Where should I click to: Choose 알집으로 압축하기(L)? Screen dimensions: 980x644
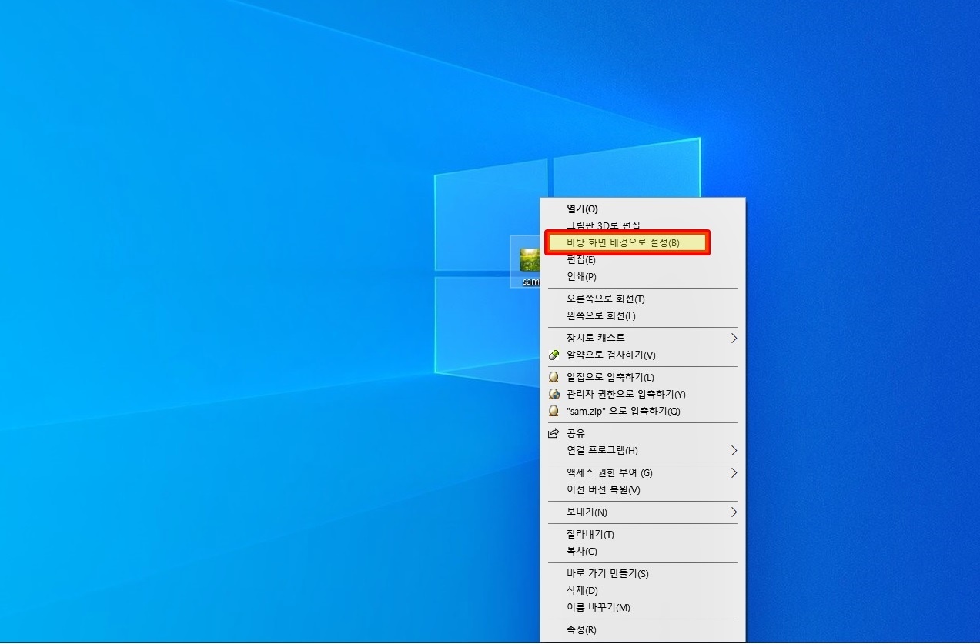pyautogui.click(x=643, y=378)
